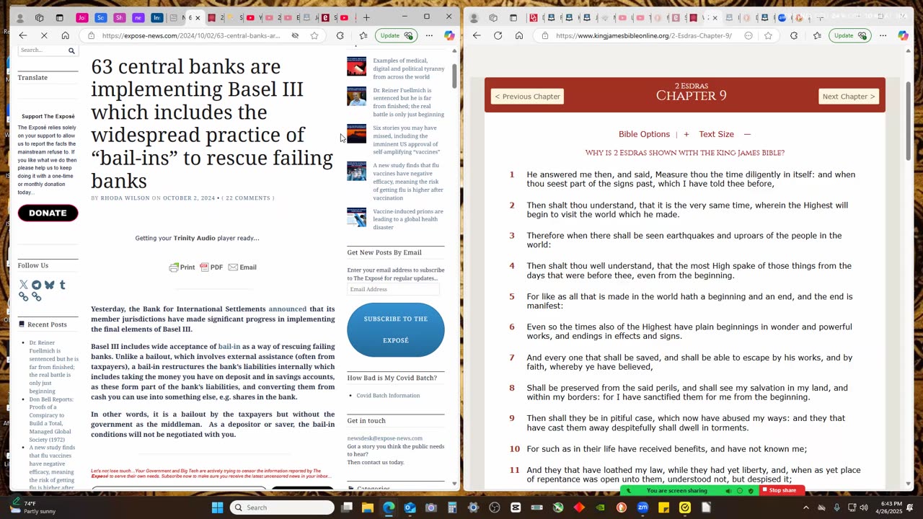923x519 pixels.
Task: Open The Exposé Tumblr follow icon
Action: [x=62, y=285]
